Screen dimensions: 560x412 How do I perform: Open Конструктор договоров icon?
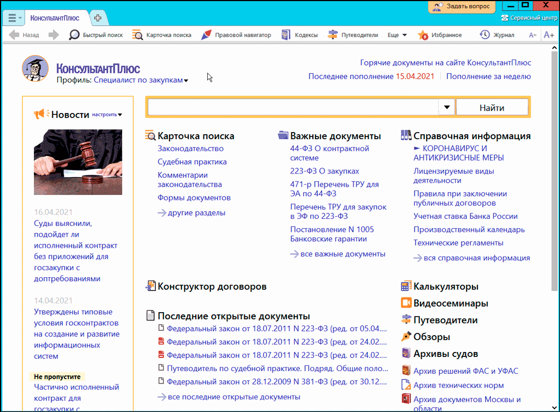coord(151,286)
